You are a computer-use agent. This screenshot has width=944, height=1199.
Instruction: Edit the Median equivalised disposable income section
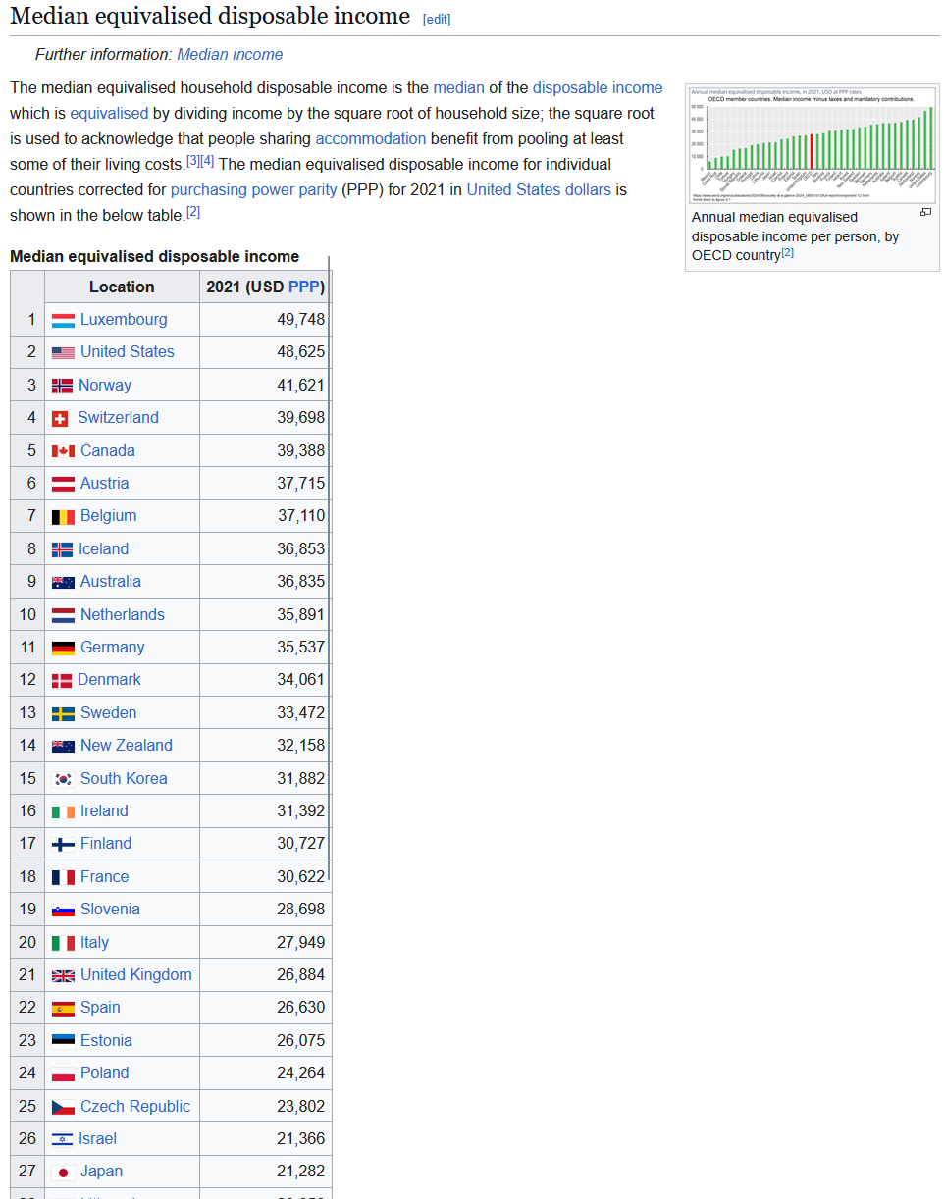pos(437,19)
